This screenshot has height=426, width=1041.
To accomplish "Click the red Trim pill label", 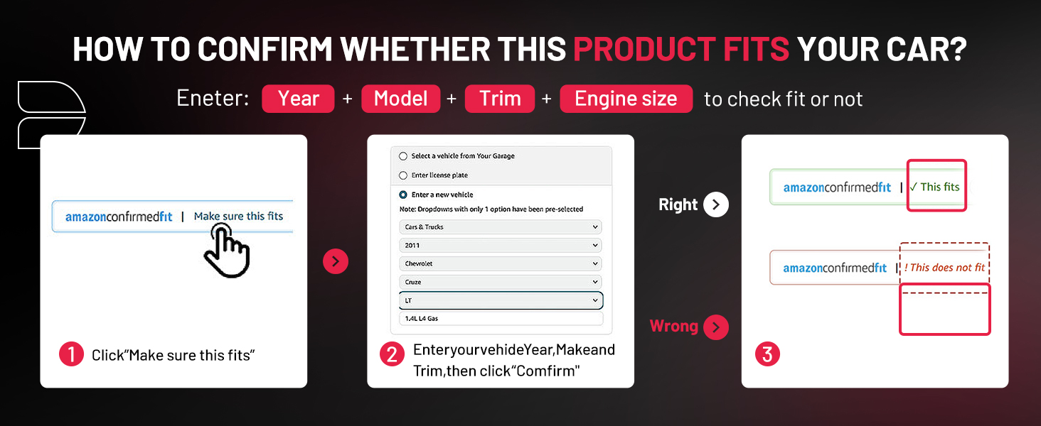I will click(x=500, y=99).
